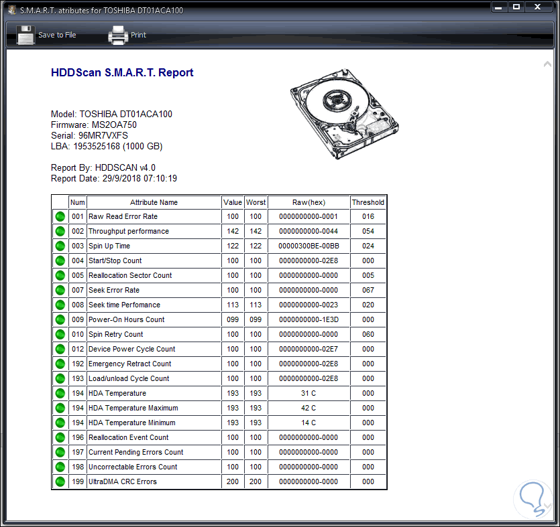Click the Serial: 96MR7VXFS line
Viewport: 560px width, 527px height.
(x=89, y=135)
